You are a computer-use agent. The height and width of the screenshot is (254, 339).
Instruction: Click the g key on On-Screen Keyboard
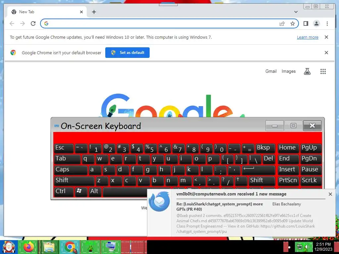151,170
